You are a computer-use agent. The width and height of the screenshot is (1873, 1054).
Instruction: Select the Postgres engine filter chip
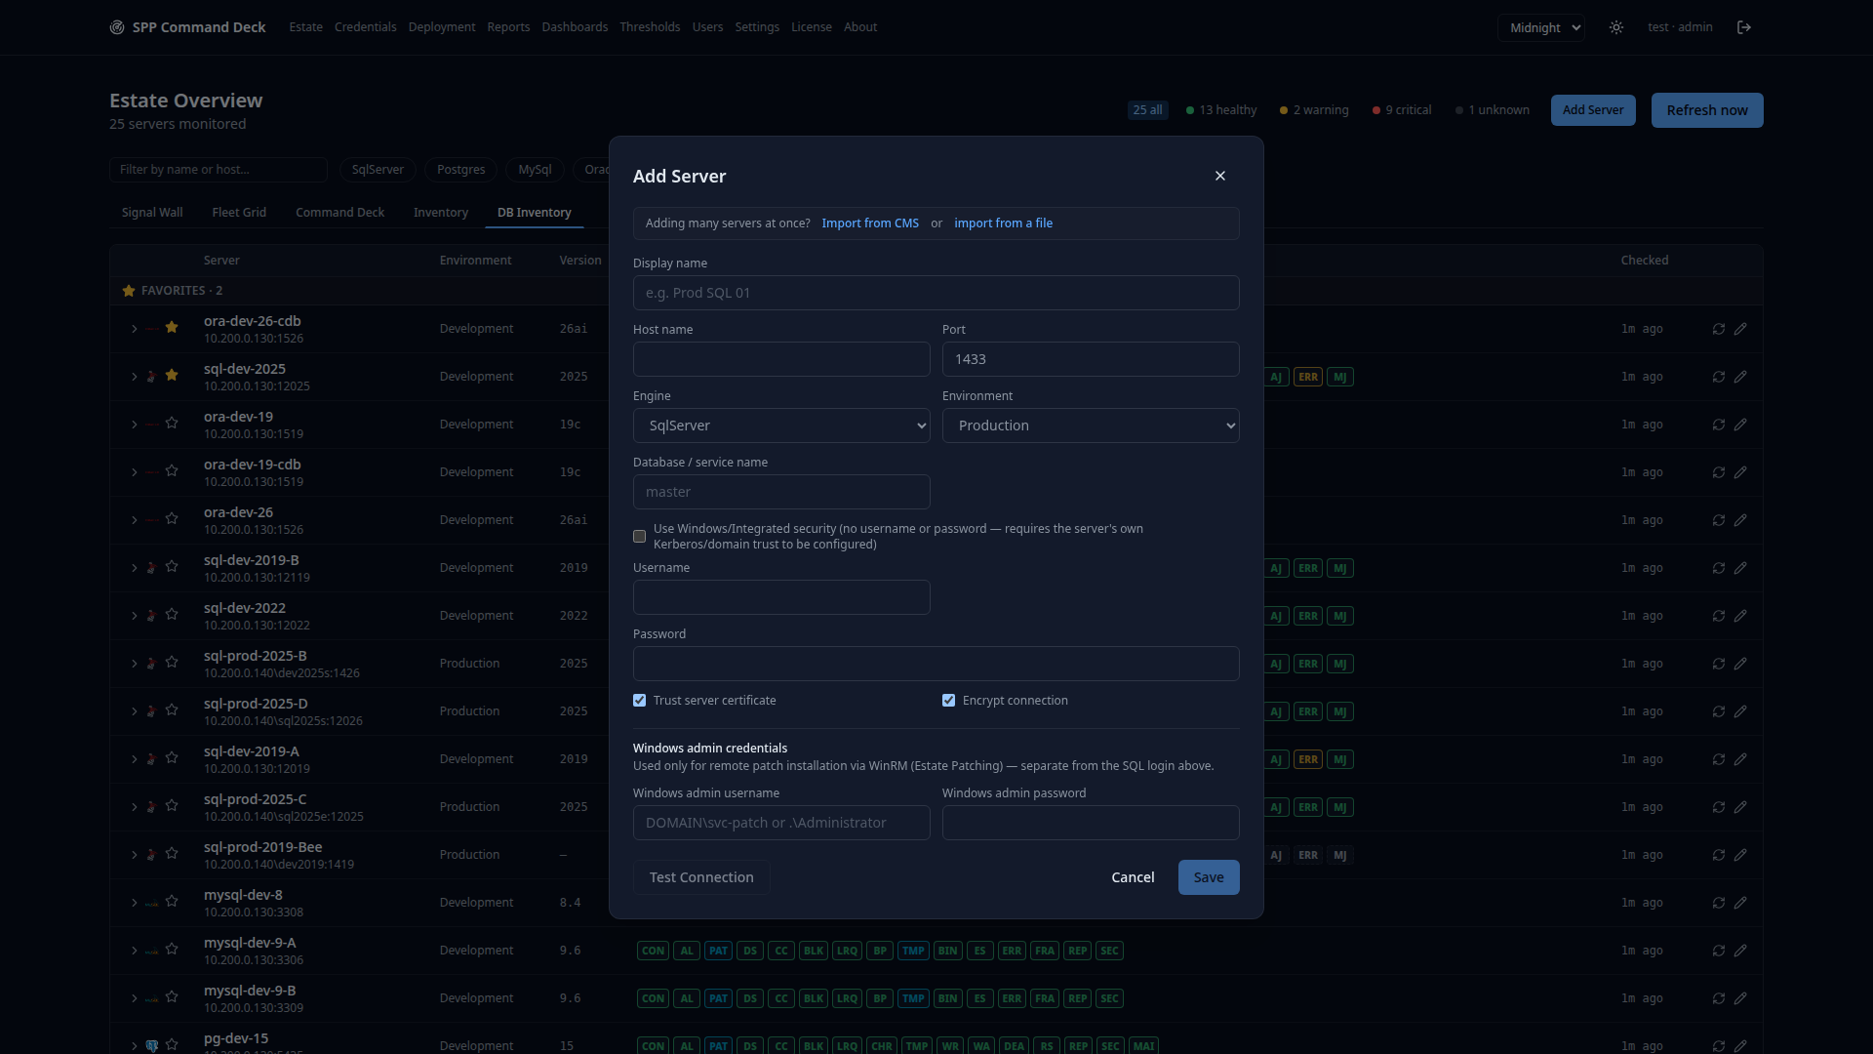460,170
